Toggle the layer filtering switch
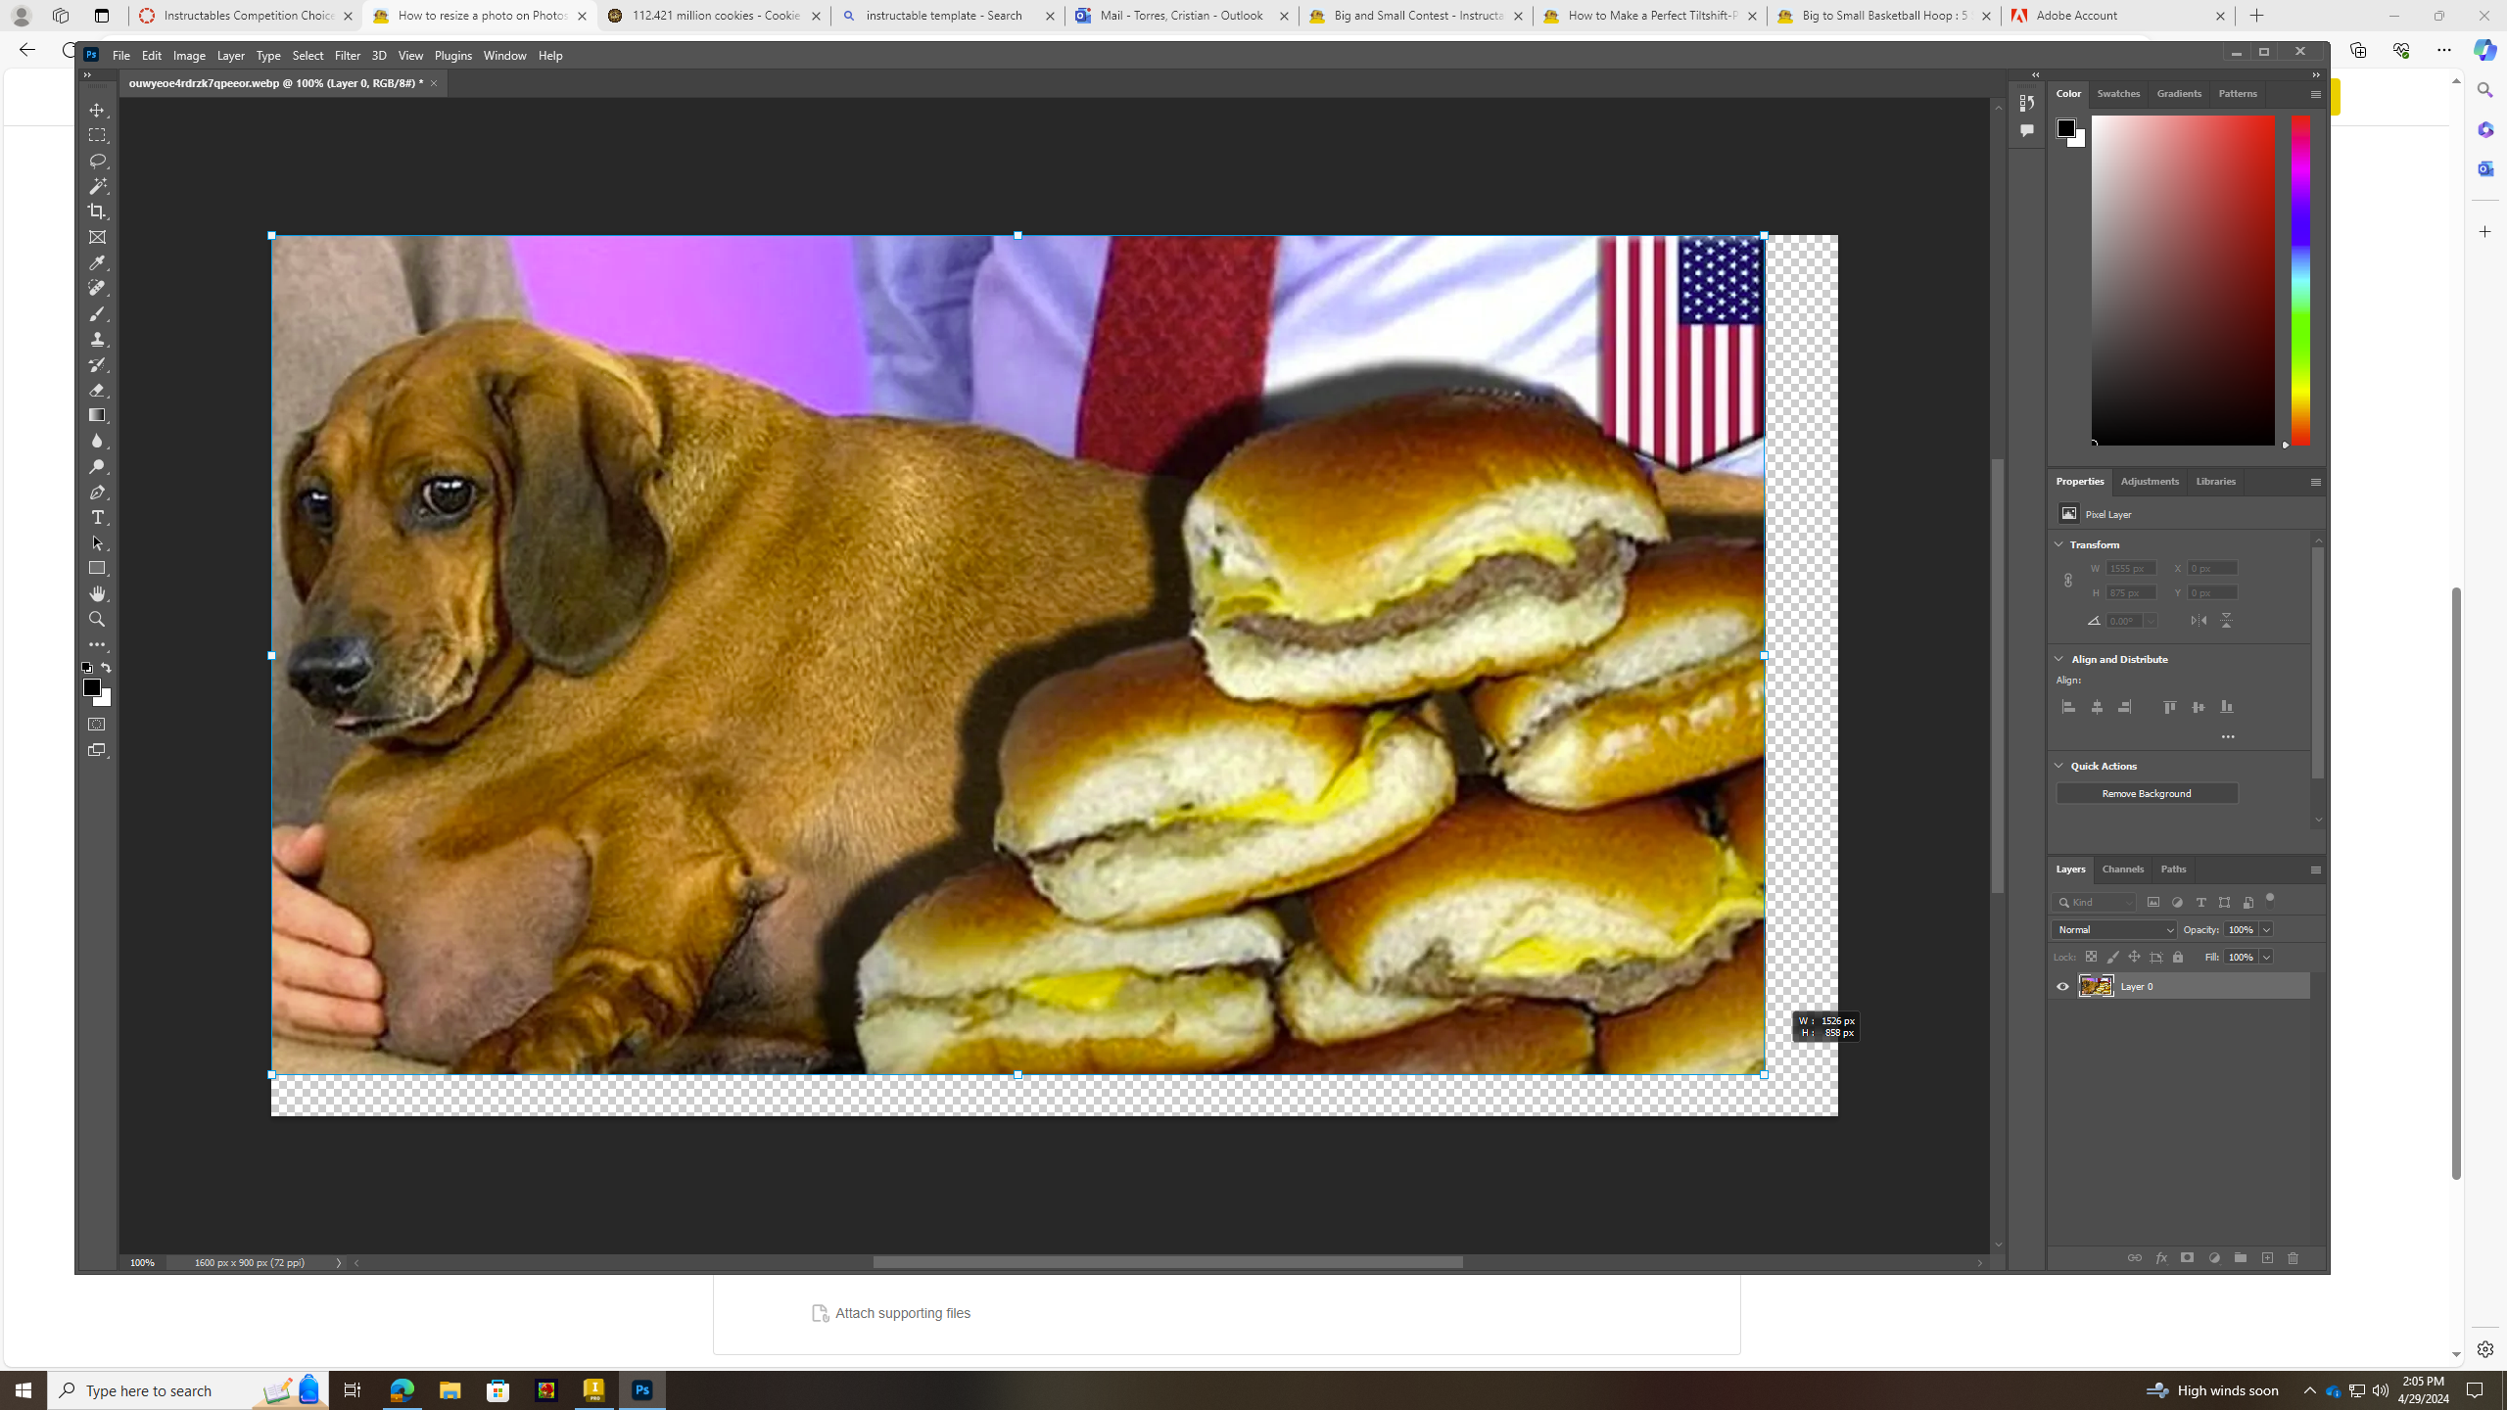Image resolution: width=2507 pixels, height=1410 pixels. [x=2269, y=900]
